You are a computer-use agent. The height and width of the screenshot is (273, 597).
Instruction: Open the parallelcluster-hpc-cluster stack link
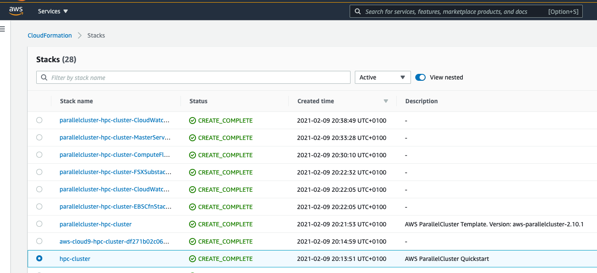tap(95, 224)
